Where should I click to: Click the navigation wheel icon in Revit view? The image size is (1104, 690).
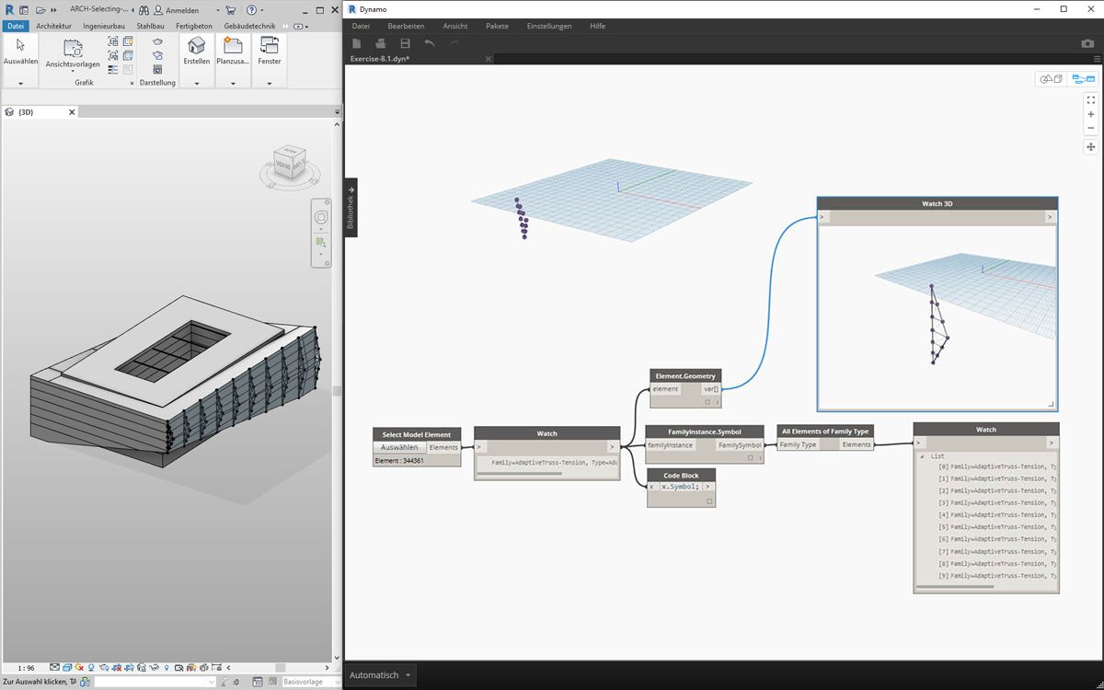(321, 217)
